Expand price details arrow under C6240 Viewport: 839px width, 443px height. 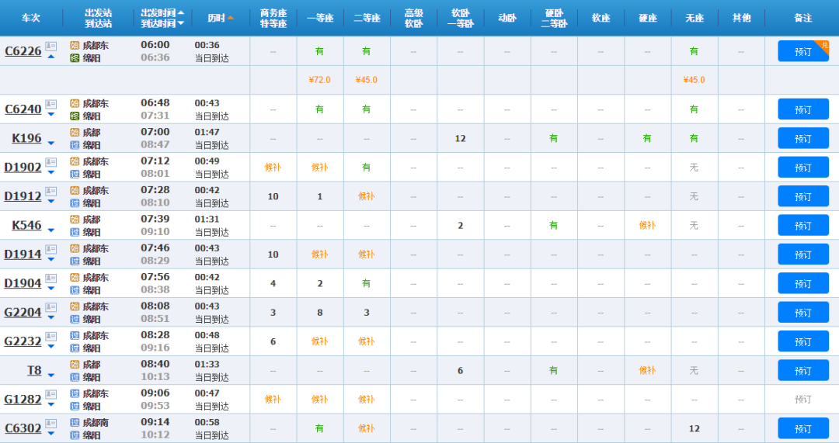pyautogui.click(x=50, y=114)
